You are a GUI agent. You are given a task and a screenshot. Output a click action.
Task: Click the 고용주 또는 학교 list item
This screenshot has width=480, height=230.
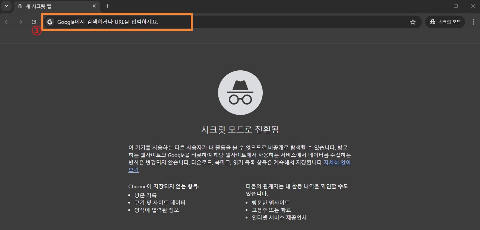point(271,210)
